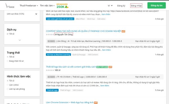
Task: Click Dịch vụ filter heading
Action: [12, 30]
